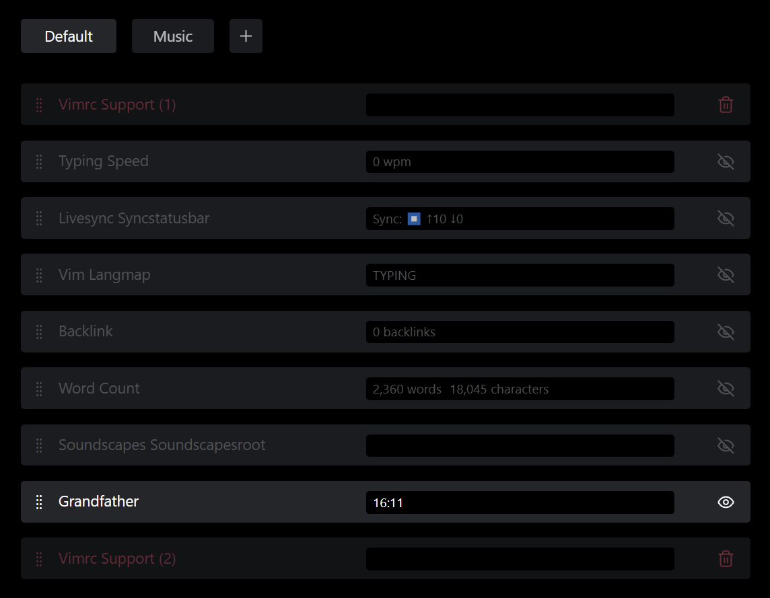Click the drag handle of Word Count
Viewport: 770px width, 598px height.
39,388
